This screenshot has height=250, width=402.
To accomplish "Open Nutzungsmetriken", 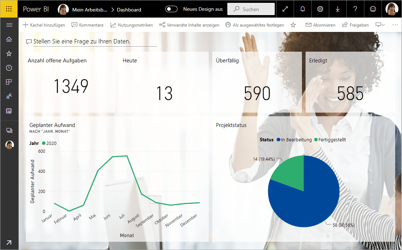I will tap(132, 25).
